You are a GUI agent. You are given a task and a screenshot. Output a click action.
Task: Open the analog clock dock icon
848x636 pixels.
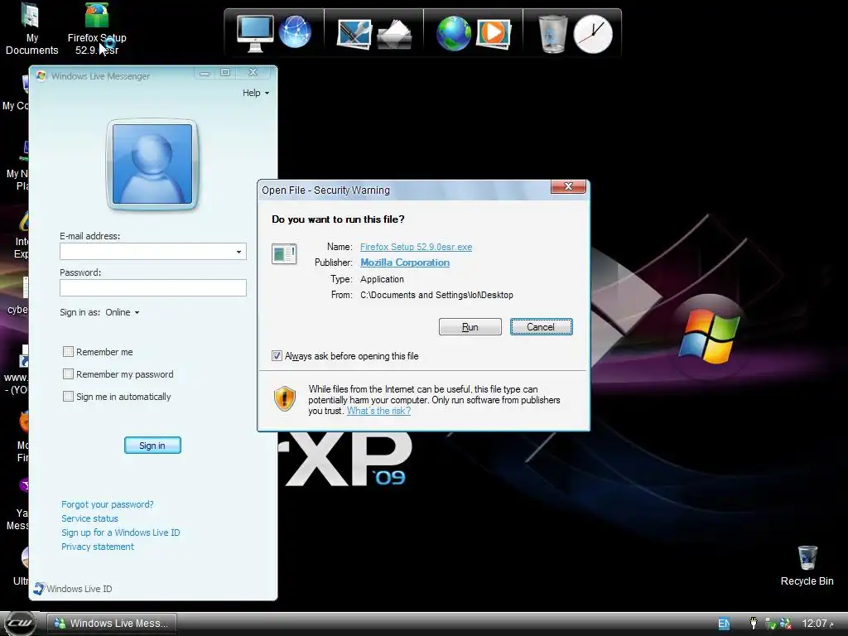point(593,34)
